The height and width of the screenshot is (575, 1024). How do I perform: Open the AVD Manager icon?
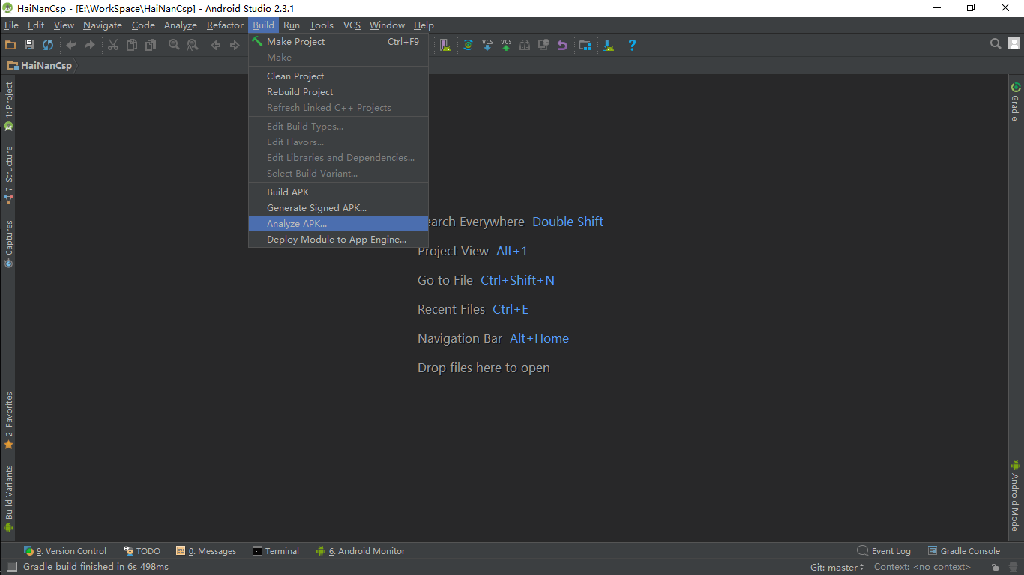click(x=445, y=45)
